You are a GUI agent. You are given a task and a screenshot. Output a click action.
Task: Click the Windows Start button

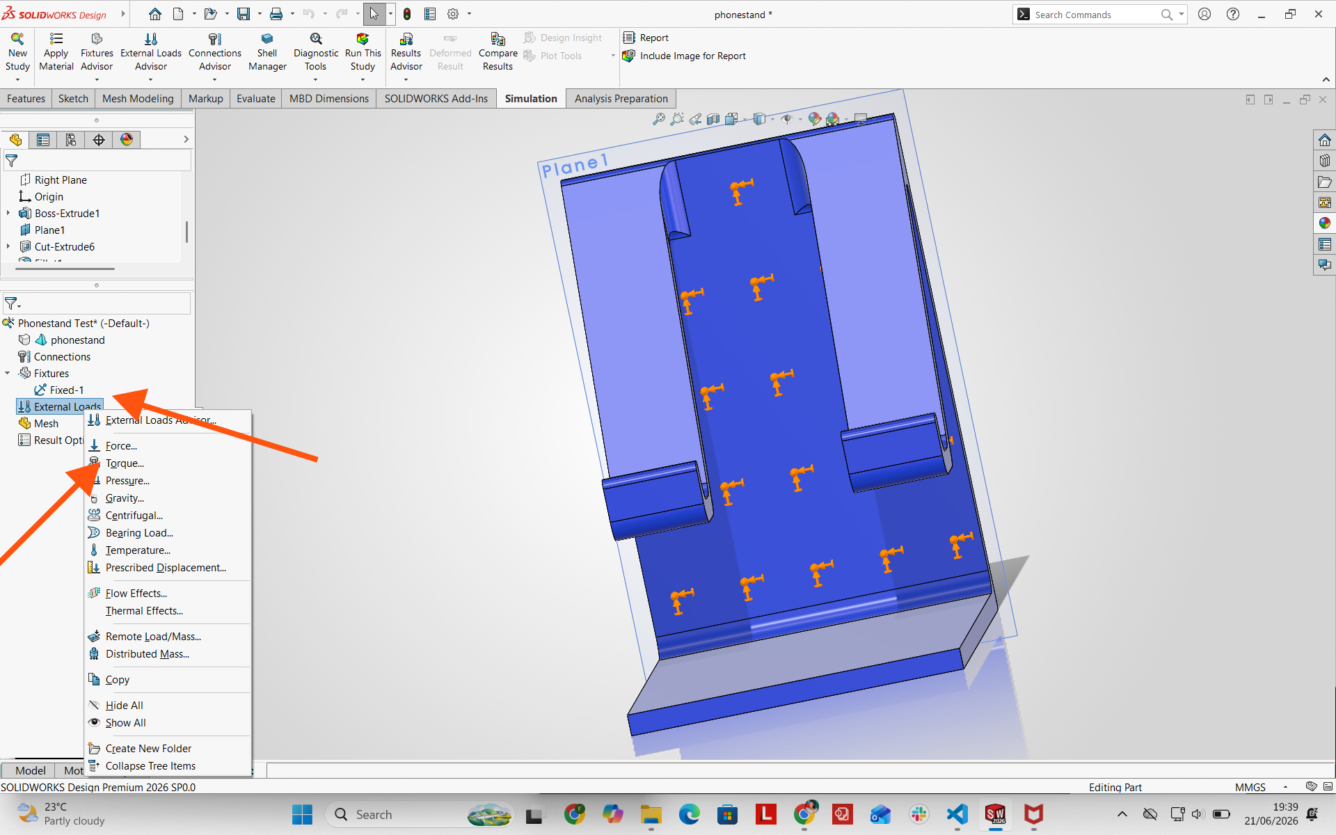click(302, 814)
